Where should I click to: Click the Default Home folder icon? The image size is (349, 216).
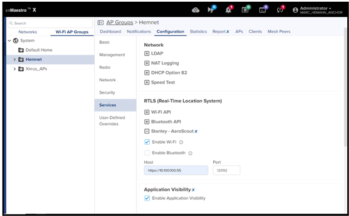click(21, 50)
